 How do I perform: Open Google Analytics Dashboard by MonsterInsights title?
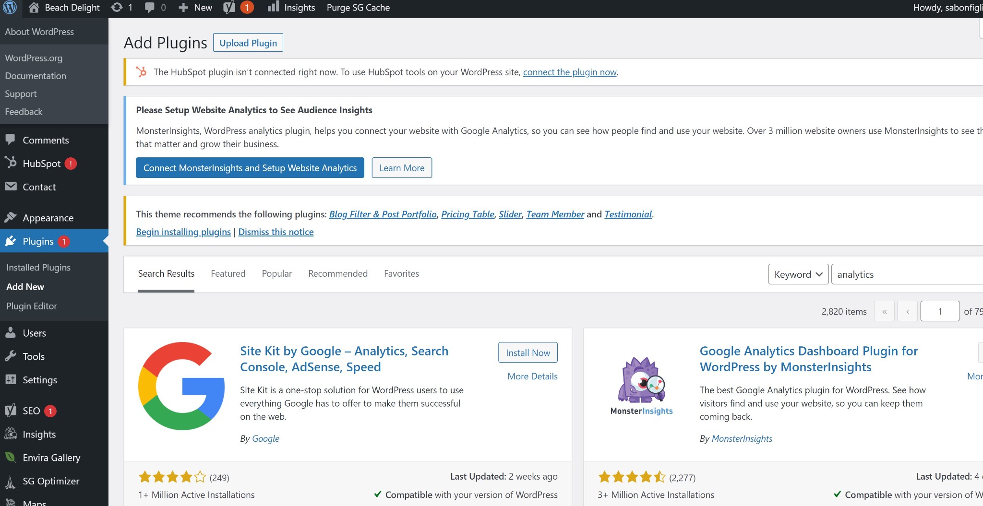(809, 359)
